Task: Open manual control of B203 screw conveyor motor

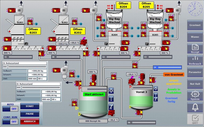Action: (x=7, y=48)
